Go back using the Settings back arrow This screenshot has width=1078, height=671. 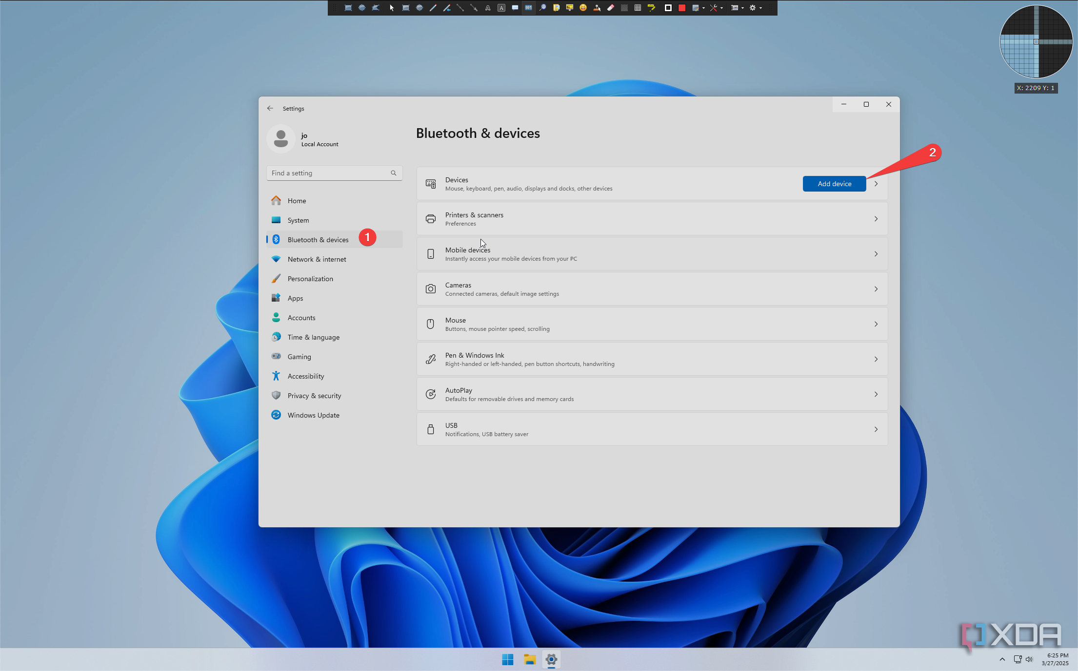(x=270, y=108)
